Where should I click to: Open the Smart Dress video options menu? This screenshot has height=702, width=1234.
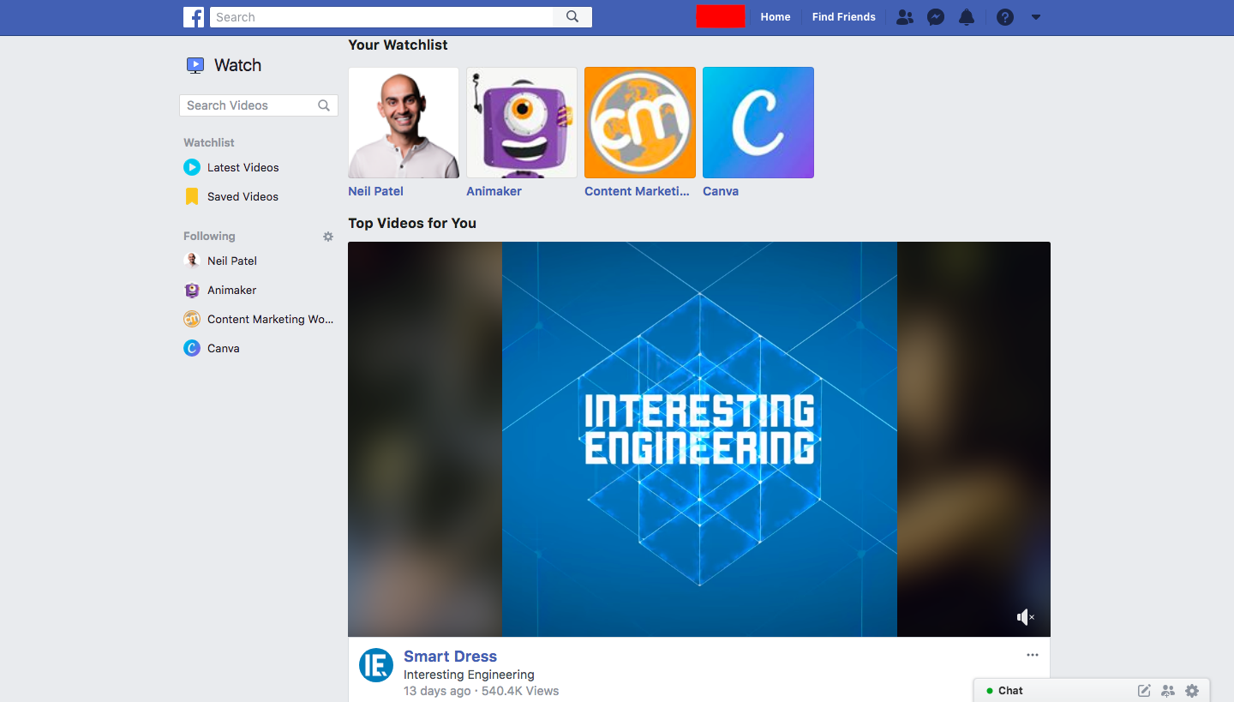(x=1033, y=655)
